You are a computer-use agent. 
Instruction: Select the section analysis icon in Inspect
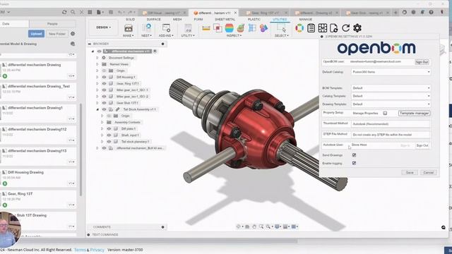point(252,28)
